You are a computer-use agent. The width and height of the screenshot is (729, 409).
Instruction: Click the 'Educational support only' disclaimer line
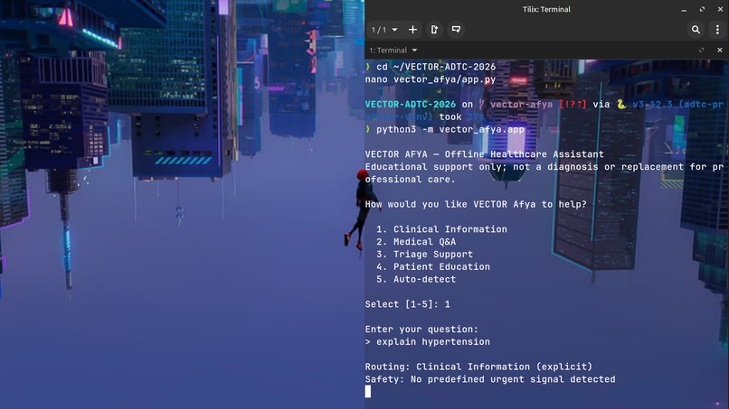pos(544,172)
